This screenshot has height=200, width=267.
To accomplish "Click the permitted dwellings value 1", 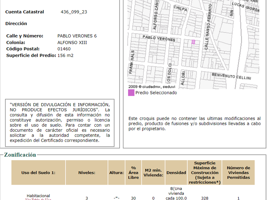I will (x=238, y=198).
